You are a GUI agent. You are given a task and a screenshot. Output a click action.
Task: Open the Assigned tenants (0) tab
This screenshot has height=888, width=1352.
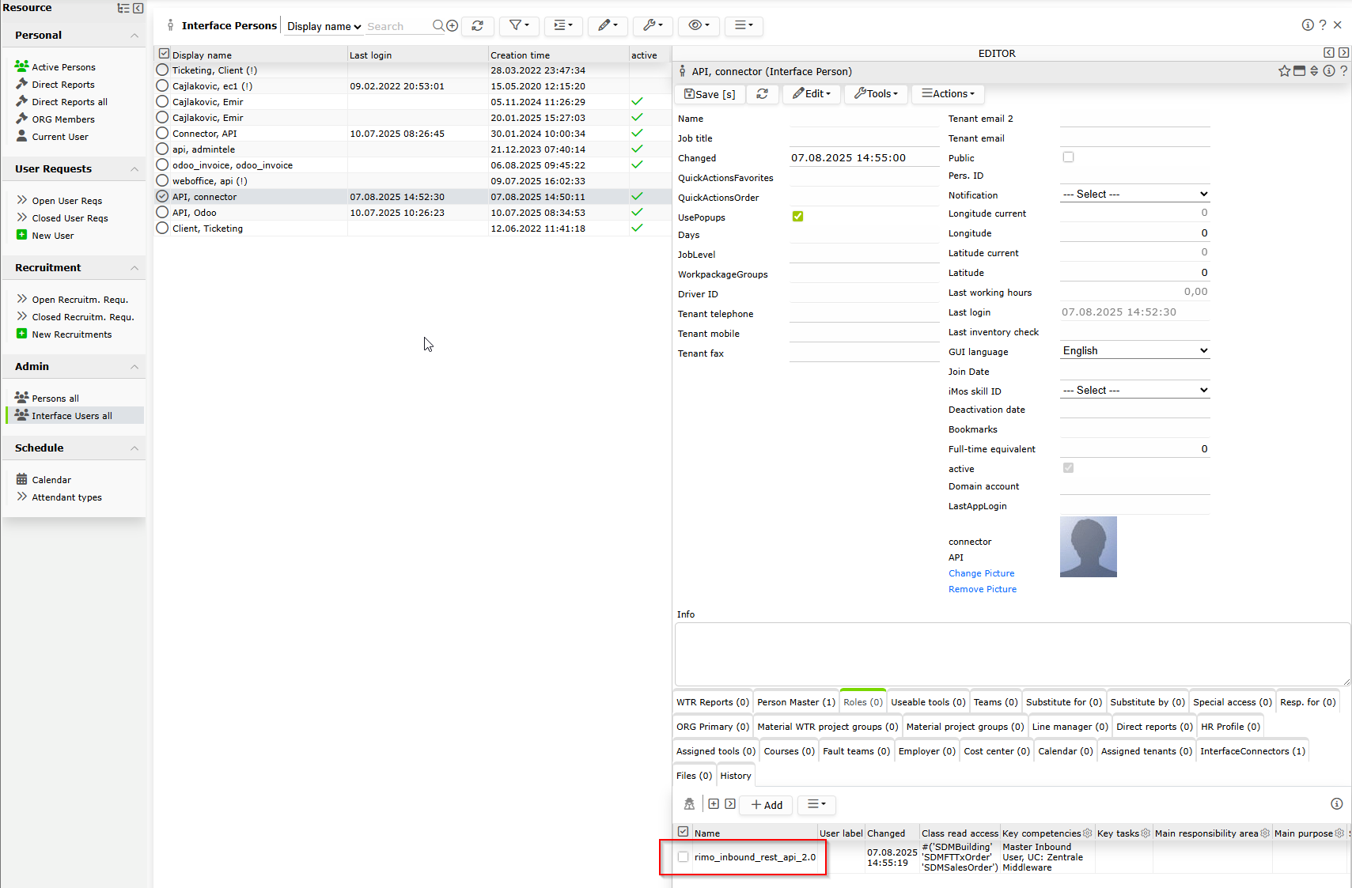pyautogui.click(x=1146, y=751)
